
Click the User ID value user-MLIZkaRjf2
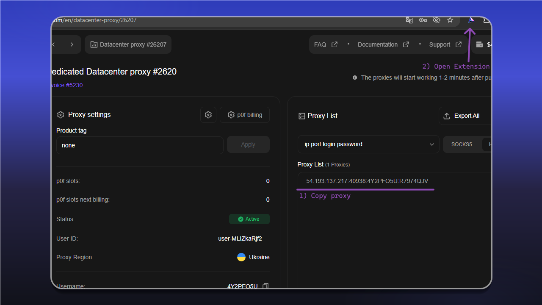(240, 238)
